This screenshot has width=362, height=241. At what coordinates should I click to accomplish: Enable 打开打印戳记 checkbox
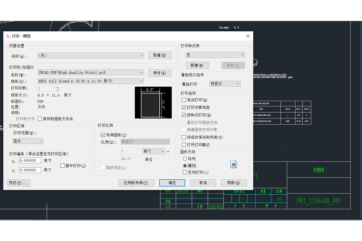tap(184, 145)
